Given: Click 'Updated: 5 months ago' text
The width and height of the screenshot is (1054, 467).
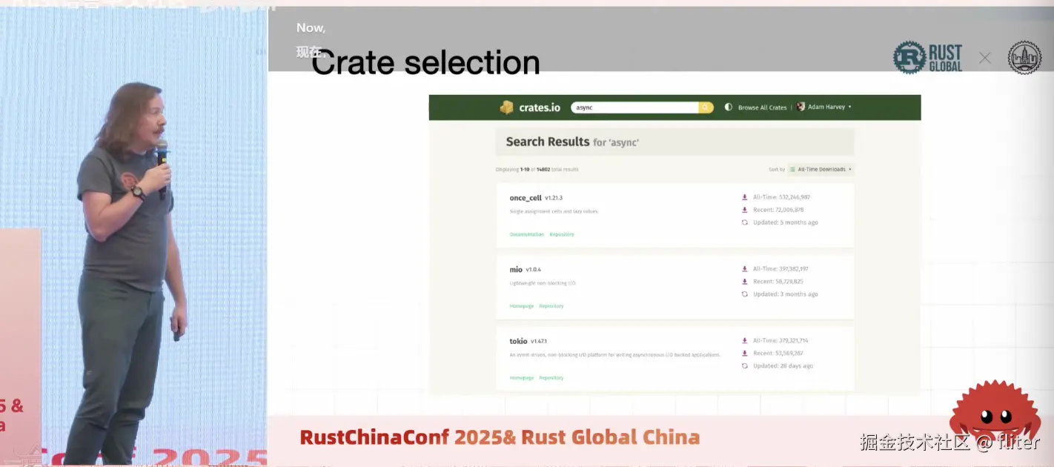Looking at the screenshot, I should coord(786,222).
